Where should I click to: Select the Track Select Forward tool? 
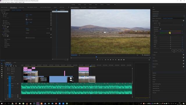click(2, 65)
